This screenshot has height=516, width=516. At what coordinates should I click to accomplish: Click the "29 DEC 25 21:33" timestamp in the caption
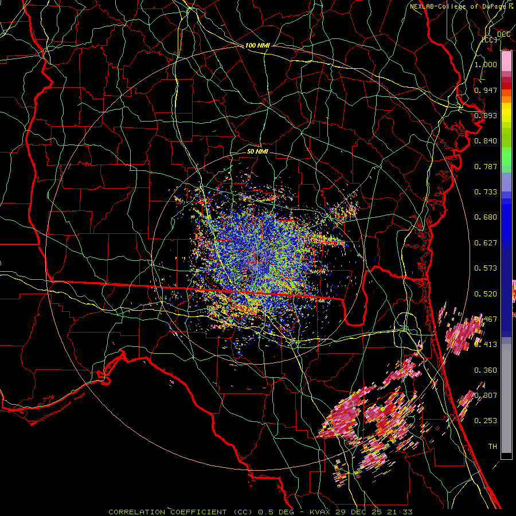pyautogui.click(x=374, y=512)
